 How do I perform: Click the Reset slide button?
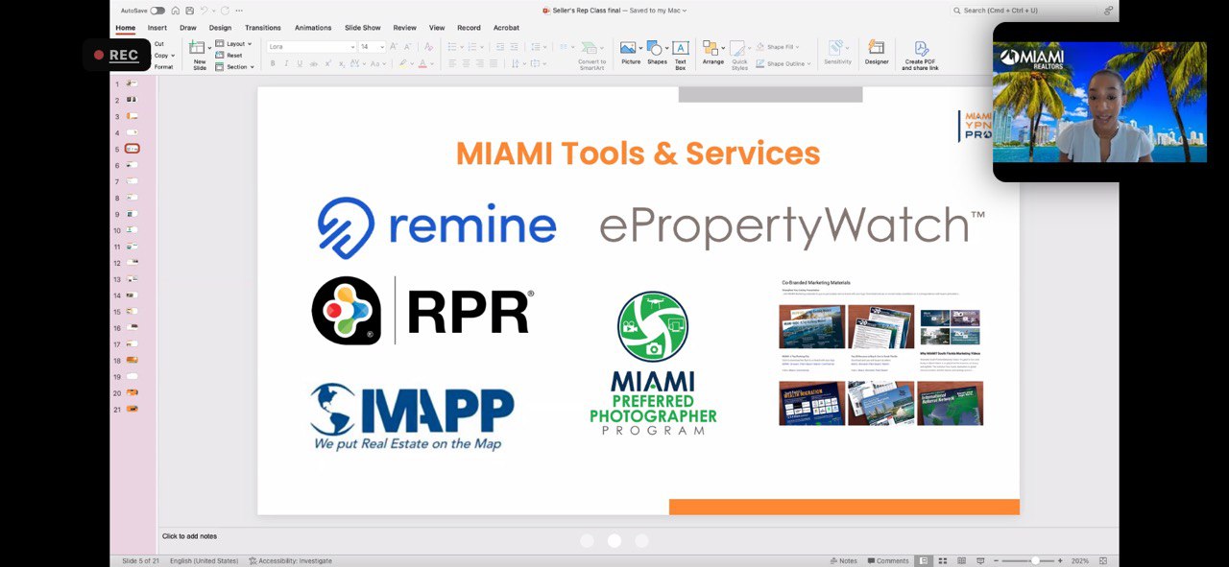(233, 55)
